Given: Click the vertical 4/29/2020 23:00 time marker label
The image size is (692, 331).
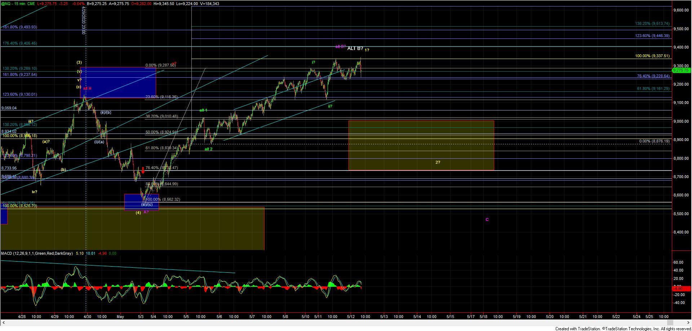Looking at the screenshot, I should click(83, 20).
